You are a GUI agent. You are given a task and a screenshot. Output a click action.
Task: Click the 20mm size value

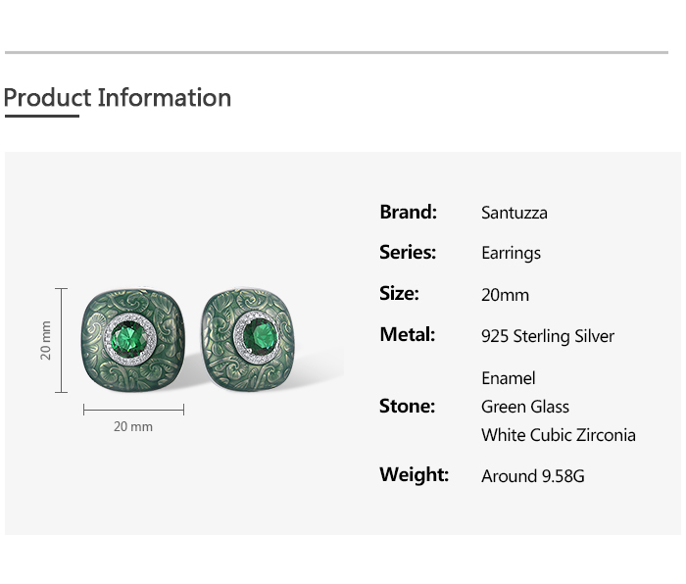[x=505, y=295]
